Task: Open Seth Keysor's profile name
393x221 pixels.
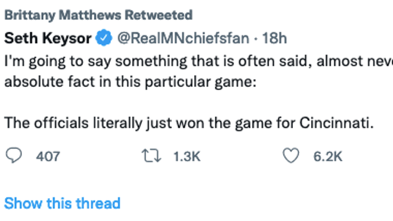Action: (x=48, y=38)
